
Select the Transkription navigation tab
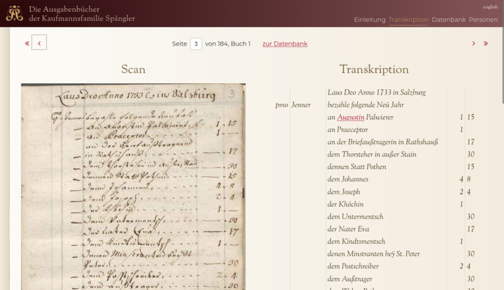click(x=408, y=20)
